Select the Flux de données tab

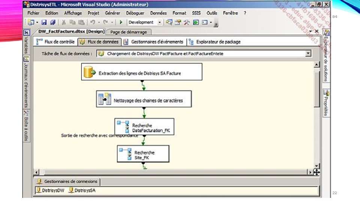pos(99,42)
